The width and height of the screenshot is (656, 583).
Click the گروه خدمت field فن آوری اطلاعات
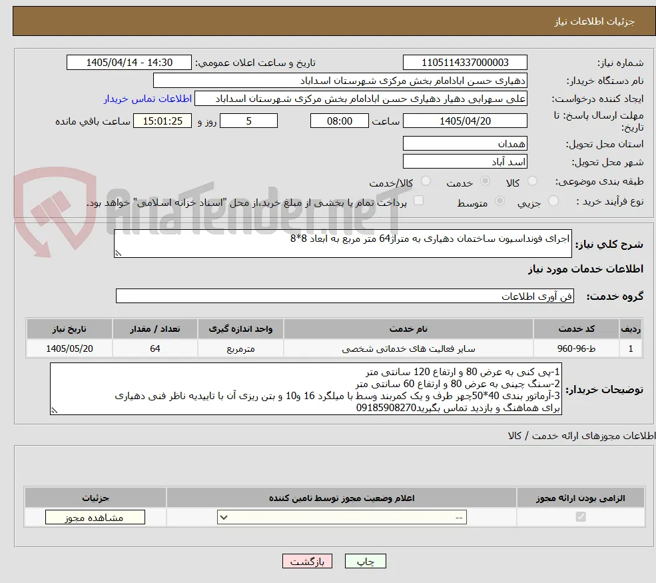[345, 296]
